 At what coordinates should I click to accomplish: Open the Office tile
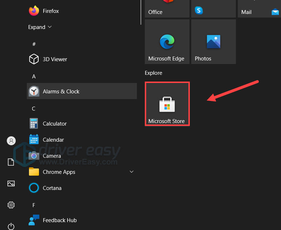(x=167, y=9)
